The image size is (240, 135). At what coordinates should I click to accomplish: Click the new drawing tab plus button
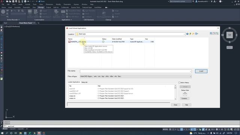(38, 23)
